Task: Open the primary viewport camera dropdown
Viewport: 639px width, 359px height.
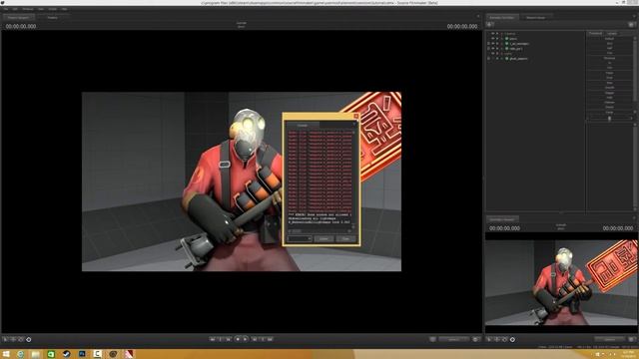Action: [x=453, y=339]
